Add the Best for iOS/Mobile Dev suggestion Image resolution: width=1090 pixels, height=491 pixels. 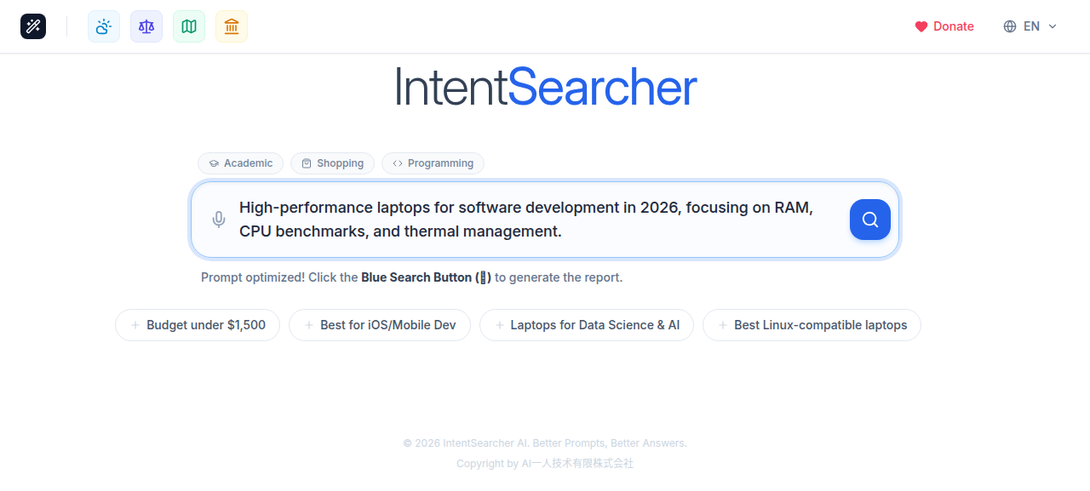pos(379,324)
